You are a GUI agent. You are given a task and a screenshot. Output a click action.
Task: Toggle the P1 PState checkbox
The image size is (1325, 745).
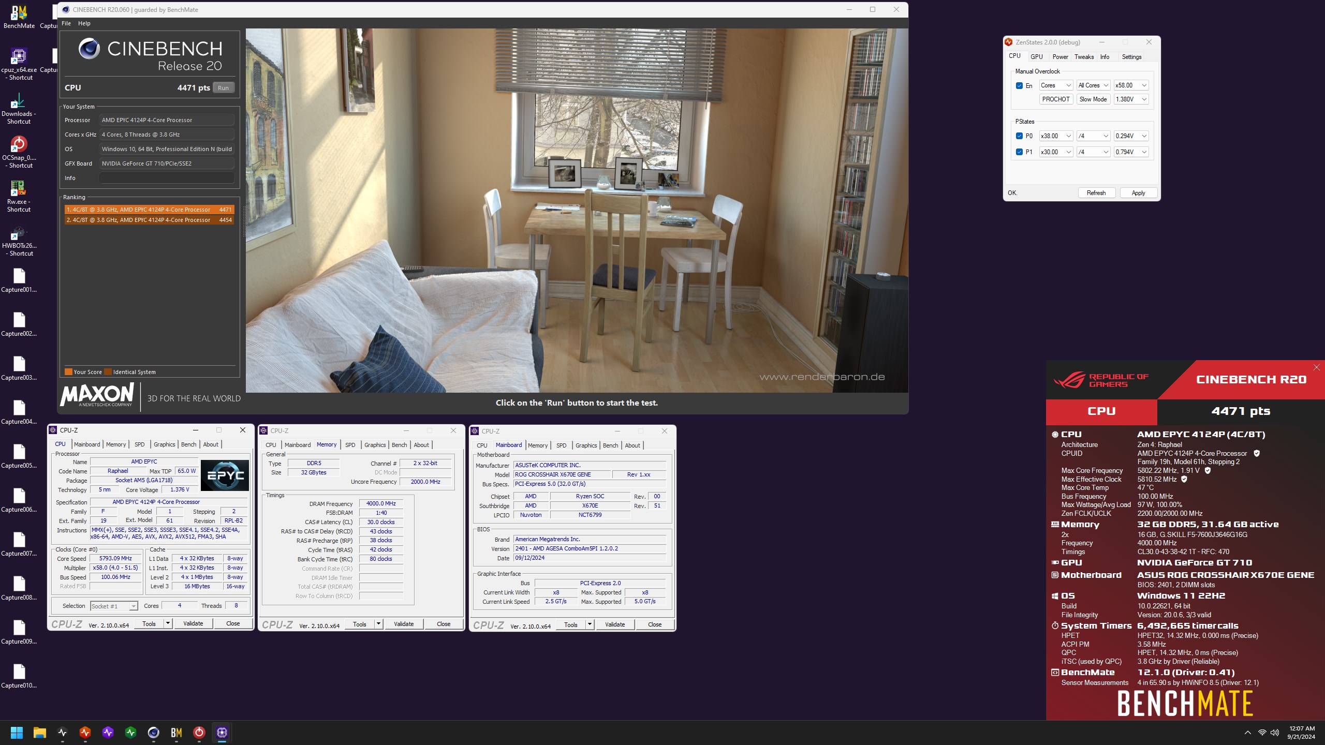(x=1019, y=152)
